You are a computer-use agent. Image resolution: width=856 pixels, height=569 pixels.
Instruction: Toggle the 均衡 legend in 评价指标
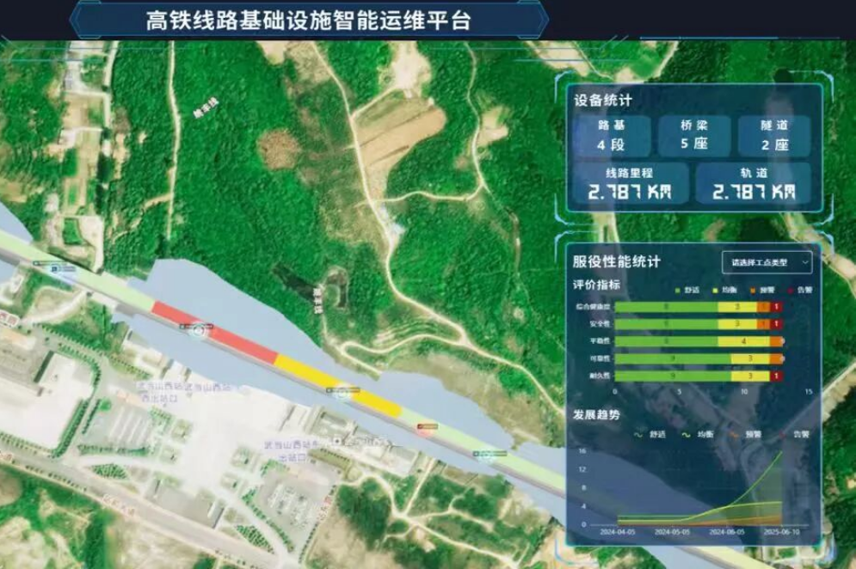(724, 290)
